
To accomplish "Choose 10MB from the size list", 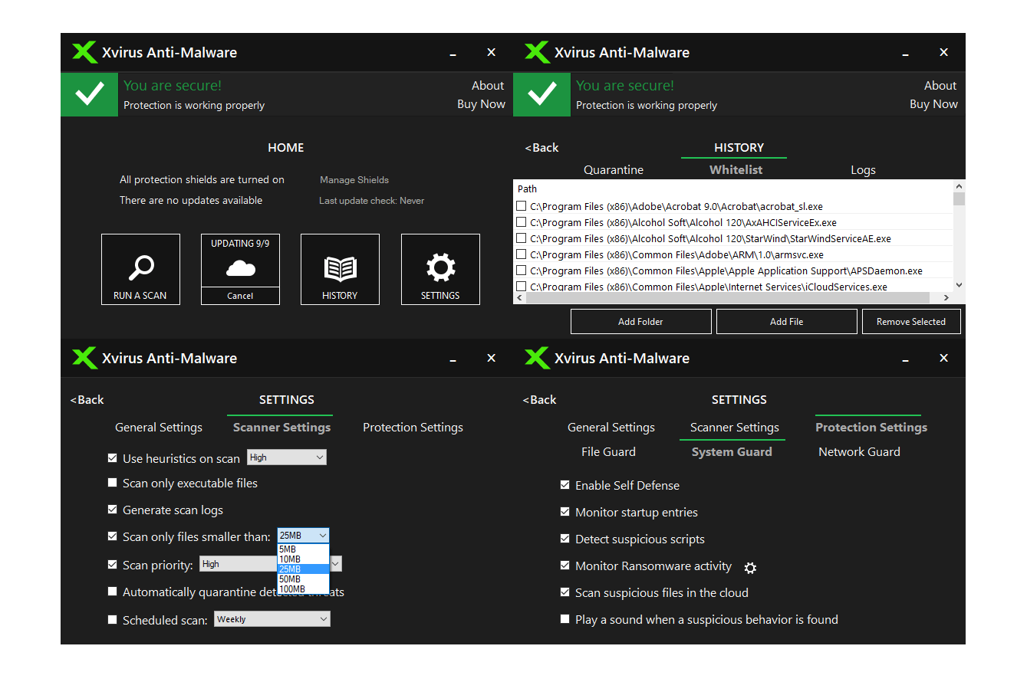I will point(303,559).
